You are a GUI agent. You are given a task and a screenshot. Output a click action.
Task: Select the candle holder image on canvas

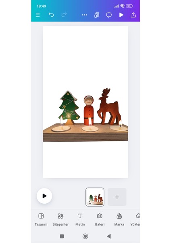85,115
